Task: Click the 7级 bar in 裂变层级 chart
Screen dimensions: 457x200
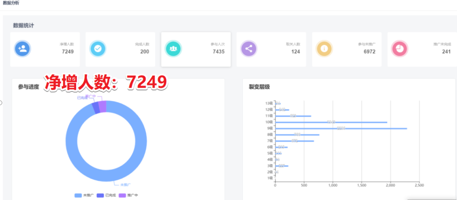Action: 295,141
